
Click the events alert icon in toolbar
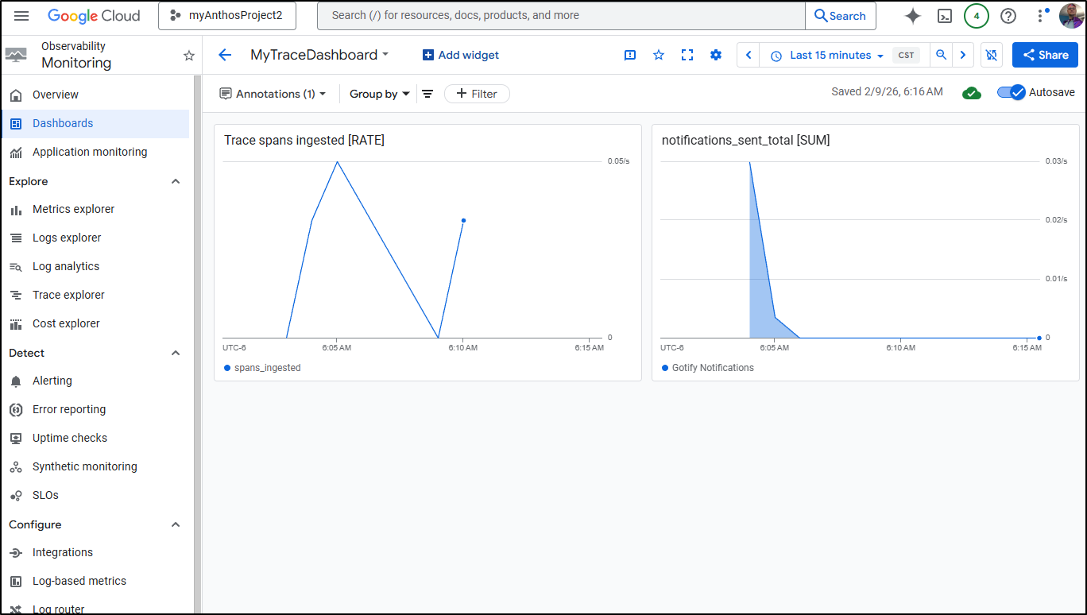(x=630, y=55)
